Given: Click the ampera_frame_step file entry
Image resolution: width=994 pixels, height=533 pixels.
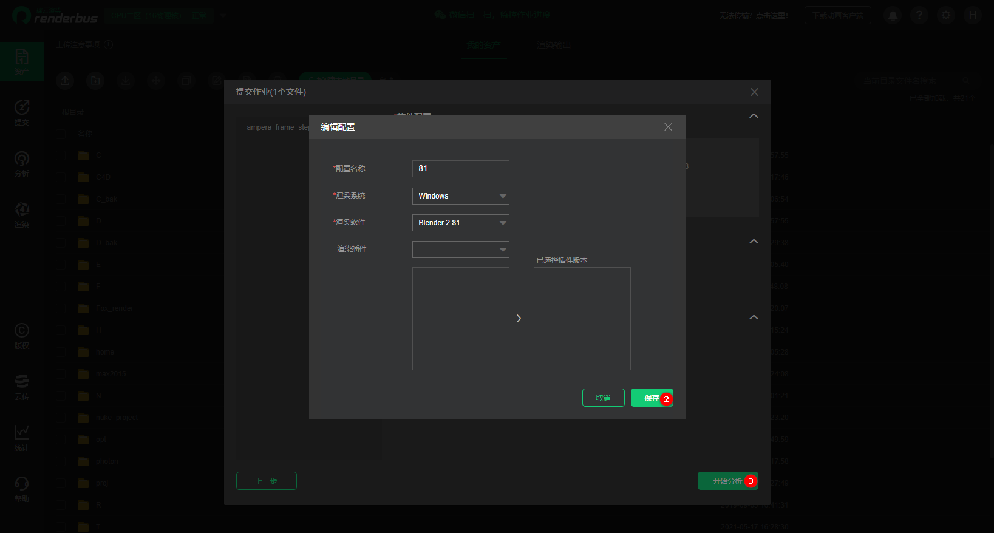Looking at the screenshot, I should click(x=278, y=127).
